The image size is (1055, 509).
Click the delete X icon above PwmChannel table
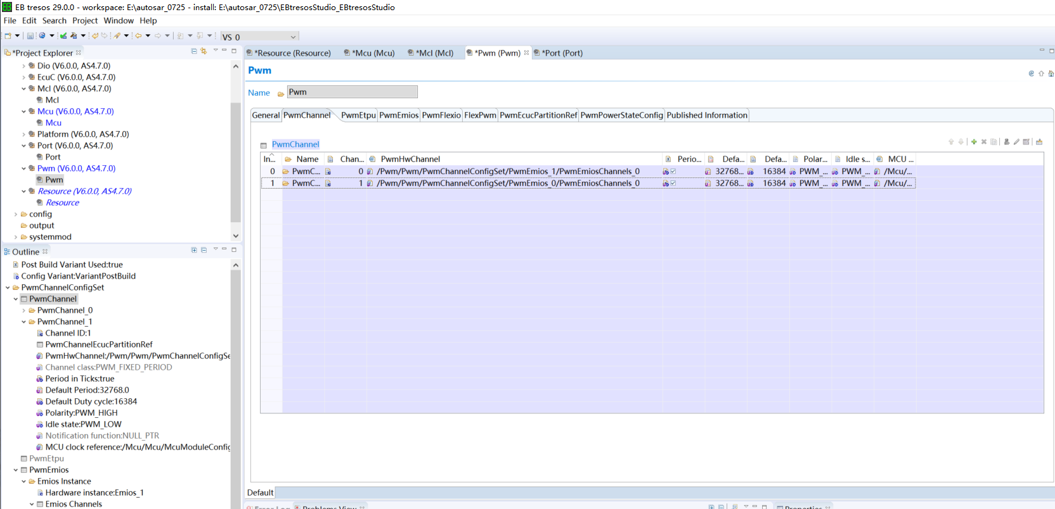[x=984, y=142]
